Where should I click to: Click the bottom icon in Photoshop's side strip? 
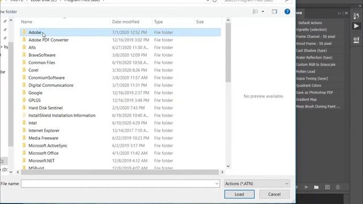tap(356, 40)
